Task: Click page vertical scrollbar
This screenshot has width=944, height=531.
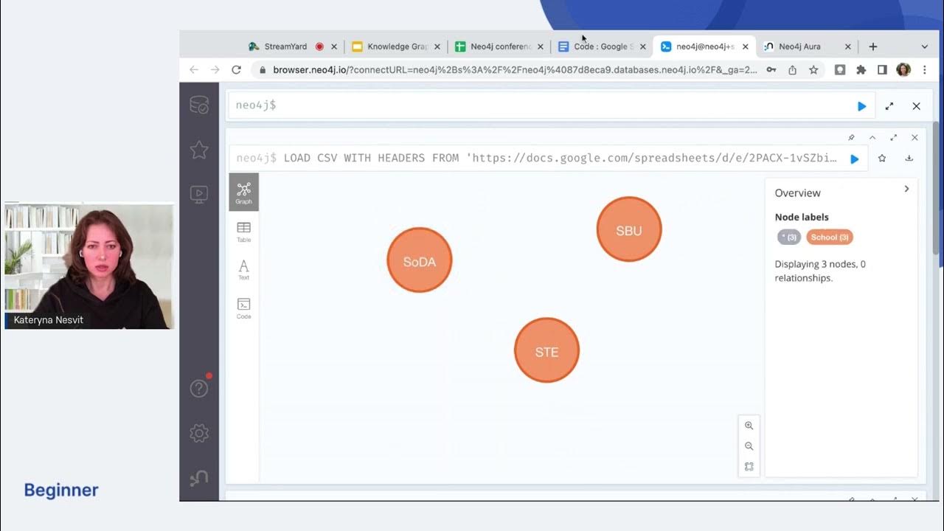Action: [937, 188]
